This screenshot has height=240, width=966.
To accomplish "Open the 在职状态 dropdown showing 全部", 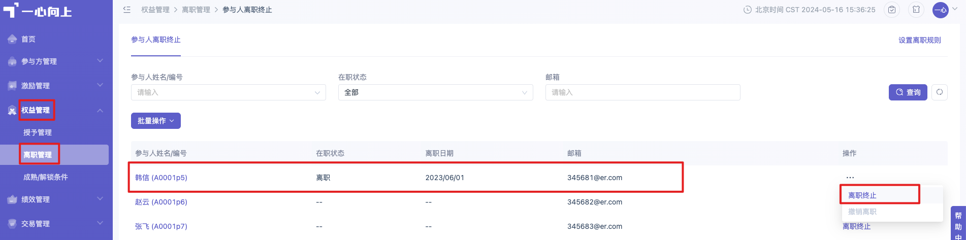I will click(x=436, y=92).
